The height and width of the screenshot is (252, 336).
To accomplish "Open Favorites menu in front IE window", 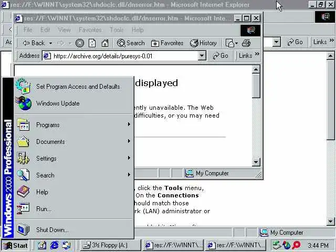I will pyautogui.click(x=90, y=30).
